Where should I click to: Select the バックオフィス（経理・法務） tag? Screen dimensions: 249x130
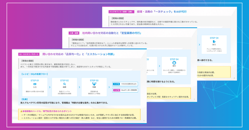tap(121, 12)
